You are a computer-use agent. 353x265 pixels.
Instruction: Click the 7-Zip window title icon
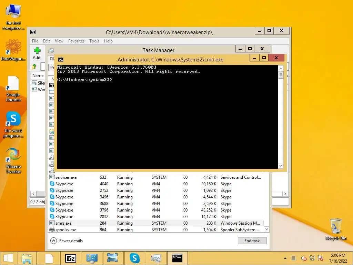click(x=33, y=32)
